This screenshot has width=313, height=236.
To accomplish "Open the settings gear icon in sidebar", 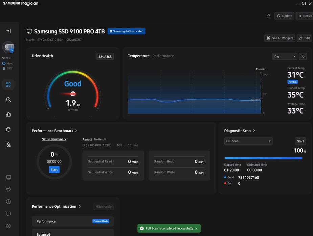I will click(x=8, y=226).
